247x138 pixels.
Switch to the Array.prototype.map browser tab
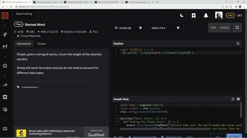click(x=78, y=2)
